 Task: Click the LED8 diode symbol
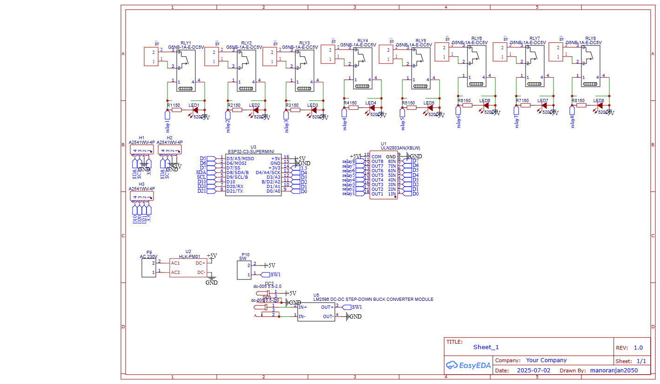600,105
